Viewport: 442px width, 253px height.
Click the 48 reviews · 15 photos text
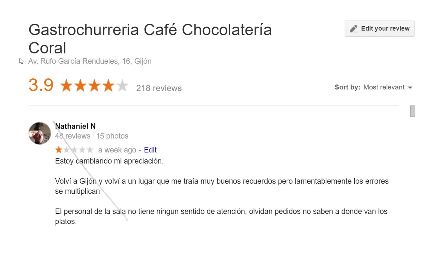[92, 136]
